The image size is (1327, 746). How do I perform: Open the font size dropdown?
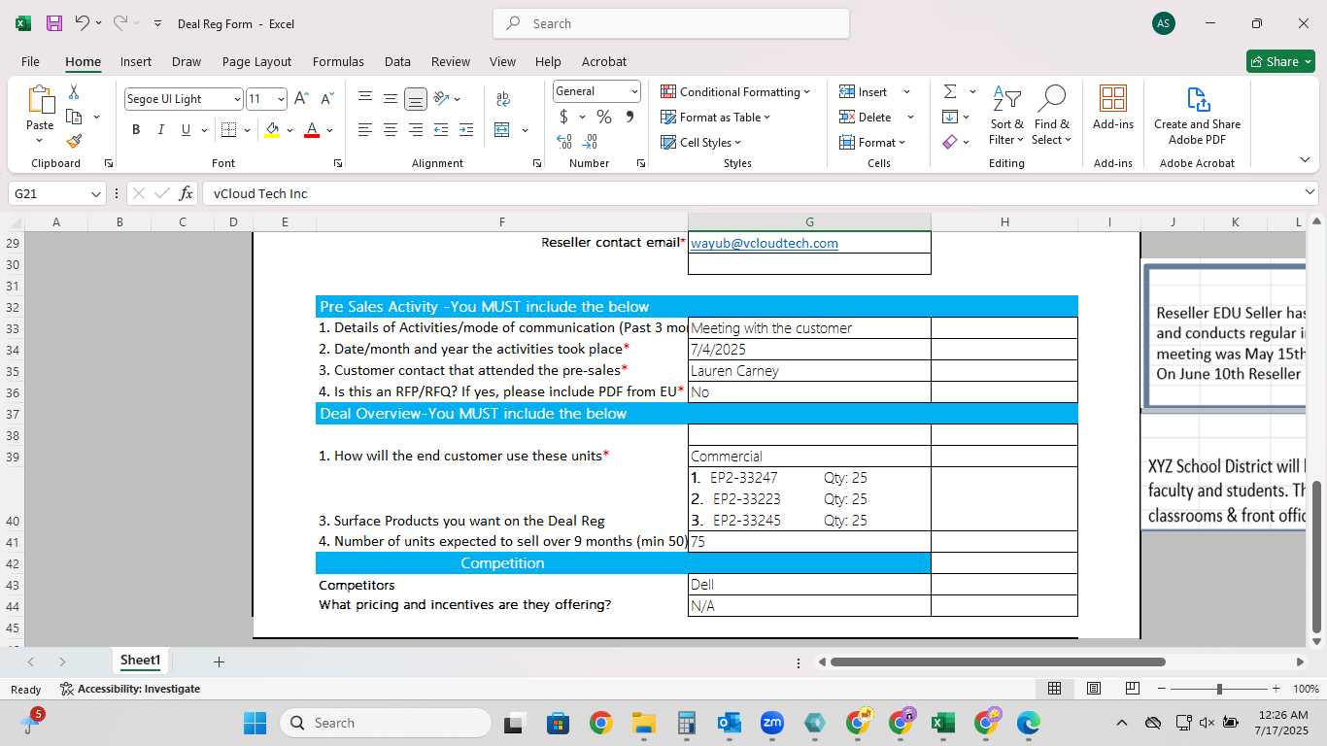click(281, 99)
